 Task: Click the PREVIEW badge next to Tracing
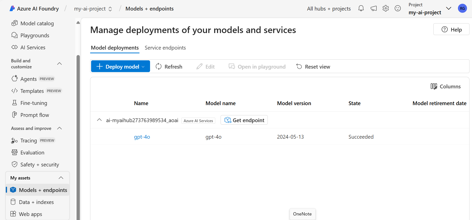point(47,140)
